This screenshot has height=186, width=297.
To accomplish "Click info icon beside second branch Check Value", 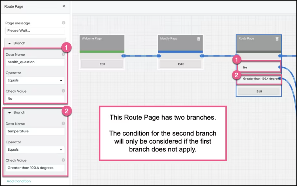I will (x=63, y=160).
